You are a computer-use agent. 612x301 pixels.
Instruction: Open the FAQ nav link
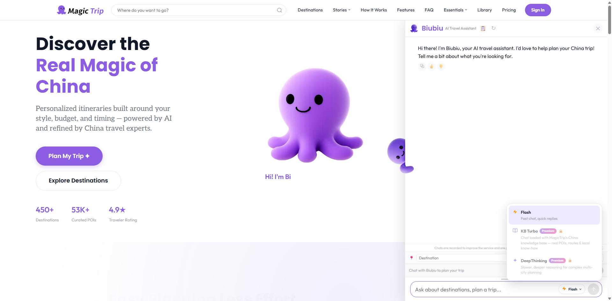(429, 10)
